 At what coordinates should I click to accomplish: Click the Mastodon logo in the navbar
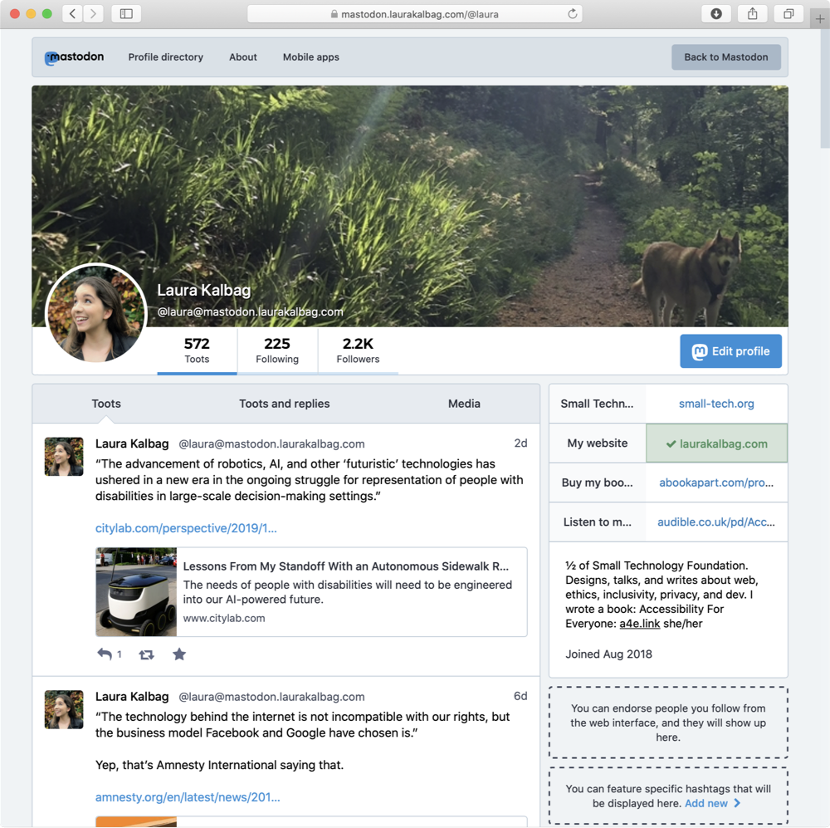pyautogui.click(x=74, y=57)
